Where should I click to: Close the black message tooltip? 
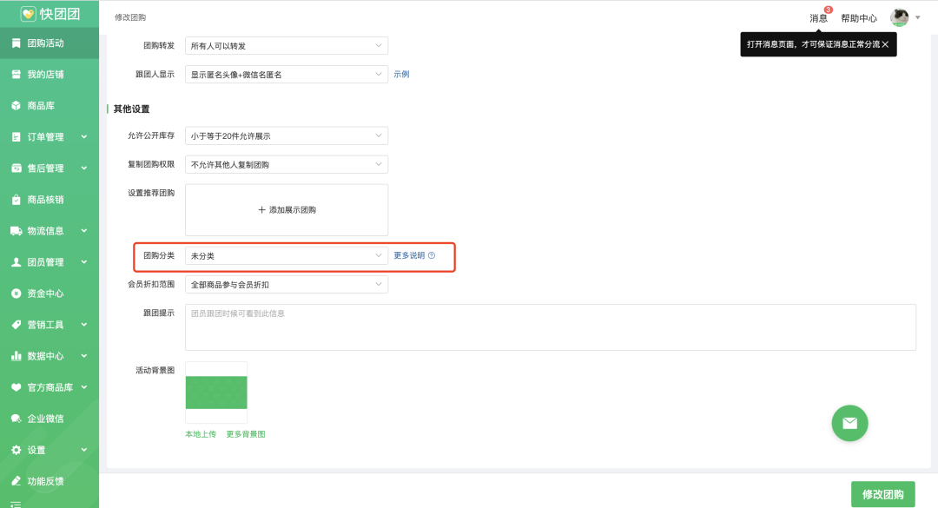click(x=885, y=44)
